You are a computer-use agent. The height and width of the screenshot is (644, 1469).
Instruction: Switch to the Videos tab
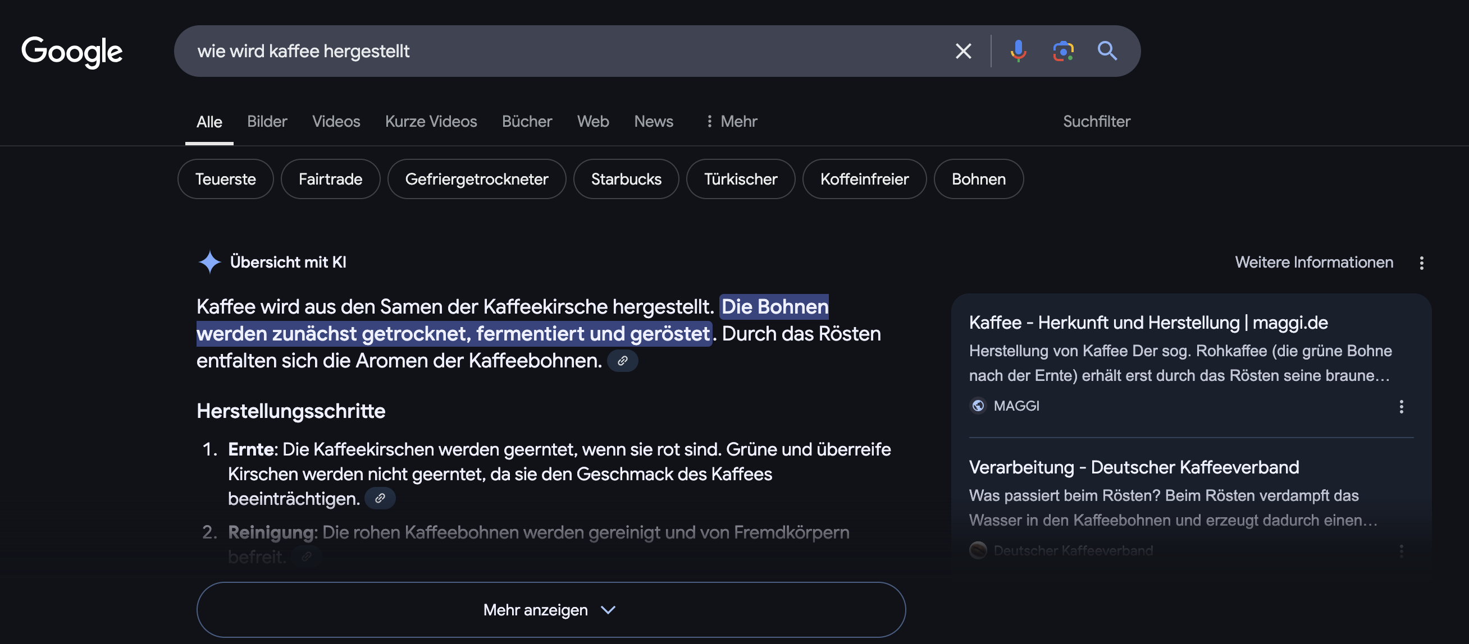point(336,121)
